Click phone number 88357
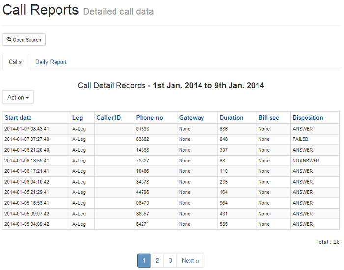Screen dimensions: 344x270 [143, 214]
